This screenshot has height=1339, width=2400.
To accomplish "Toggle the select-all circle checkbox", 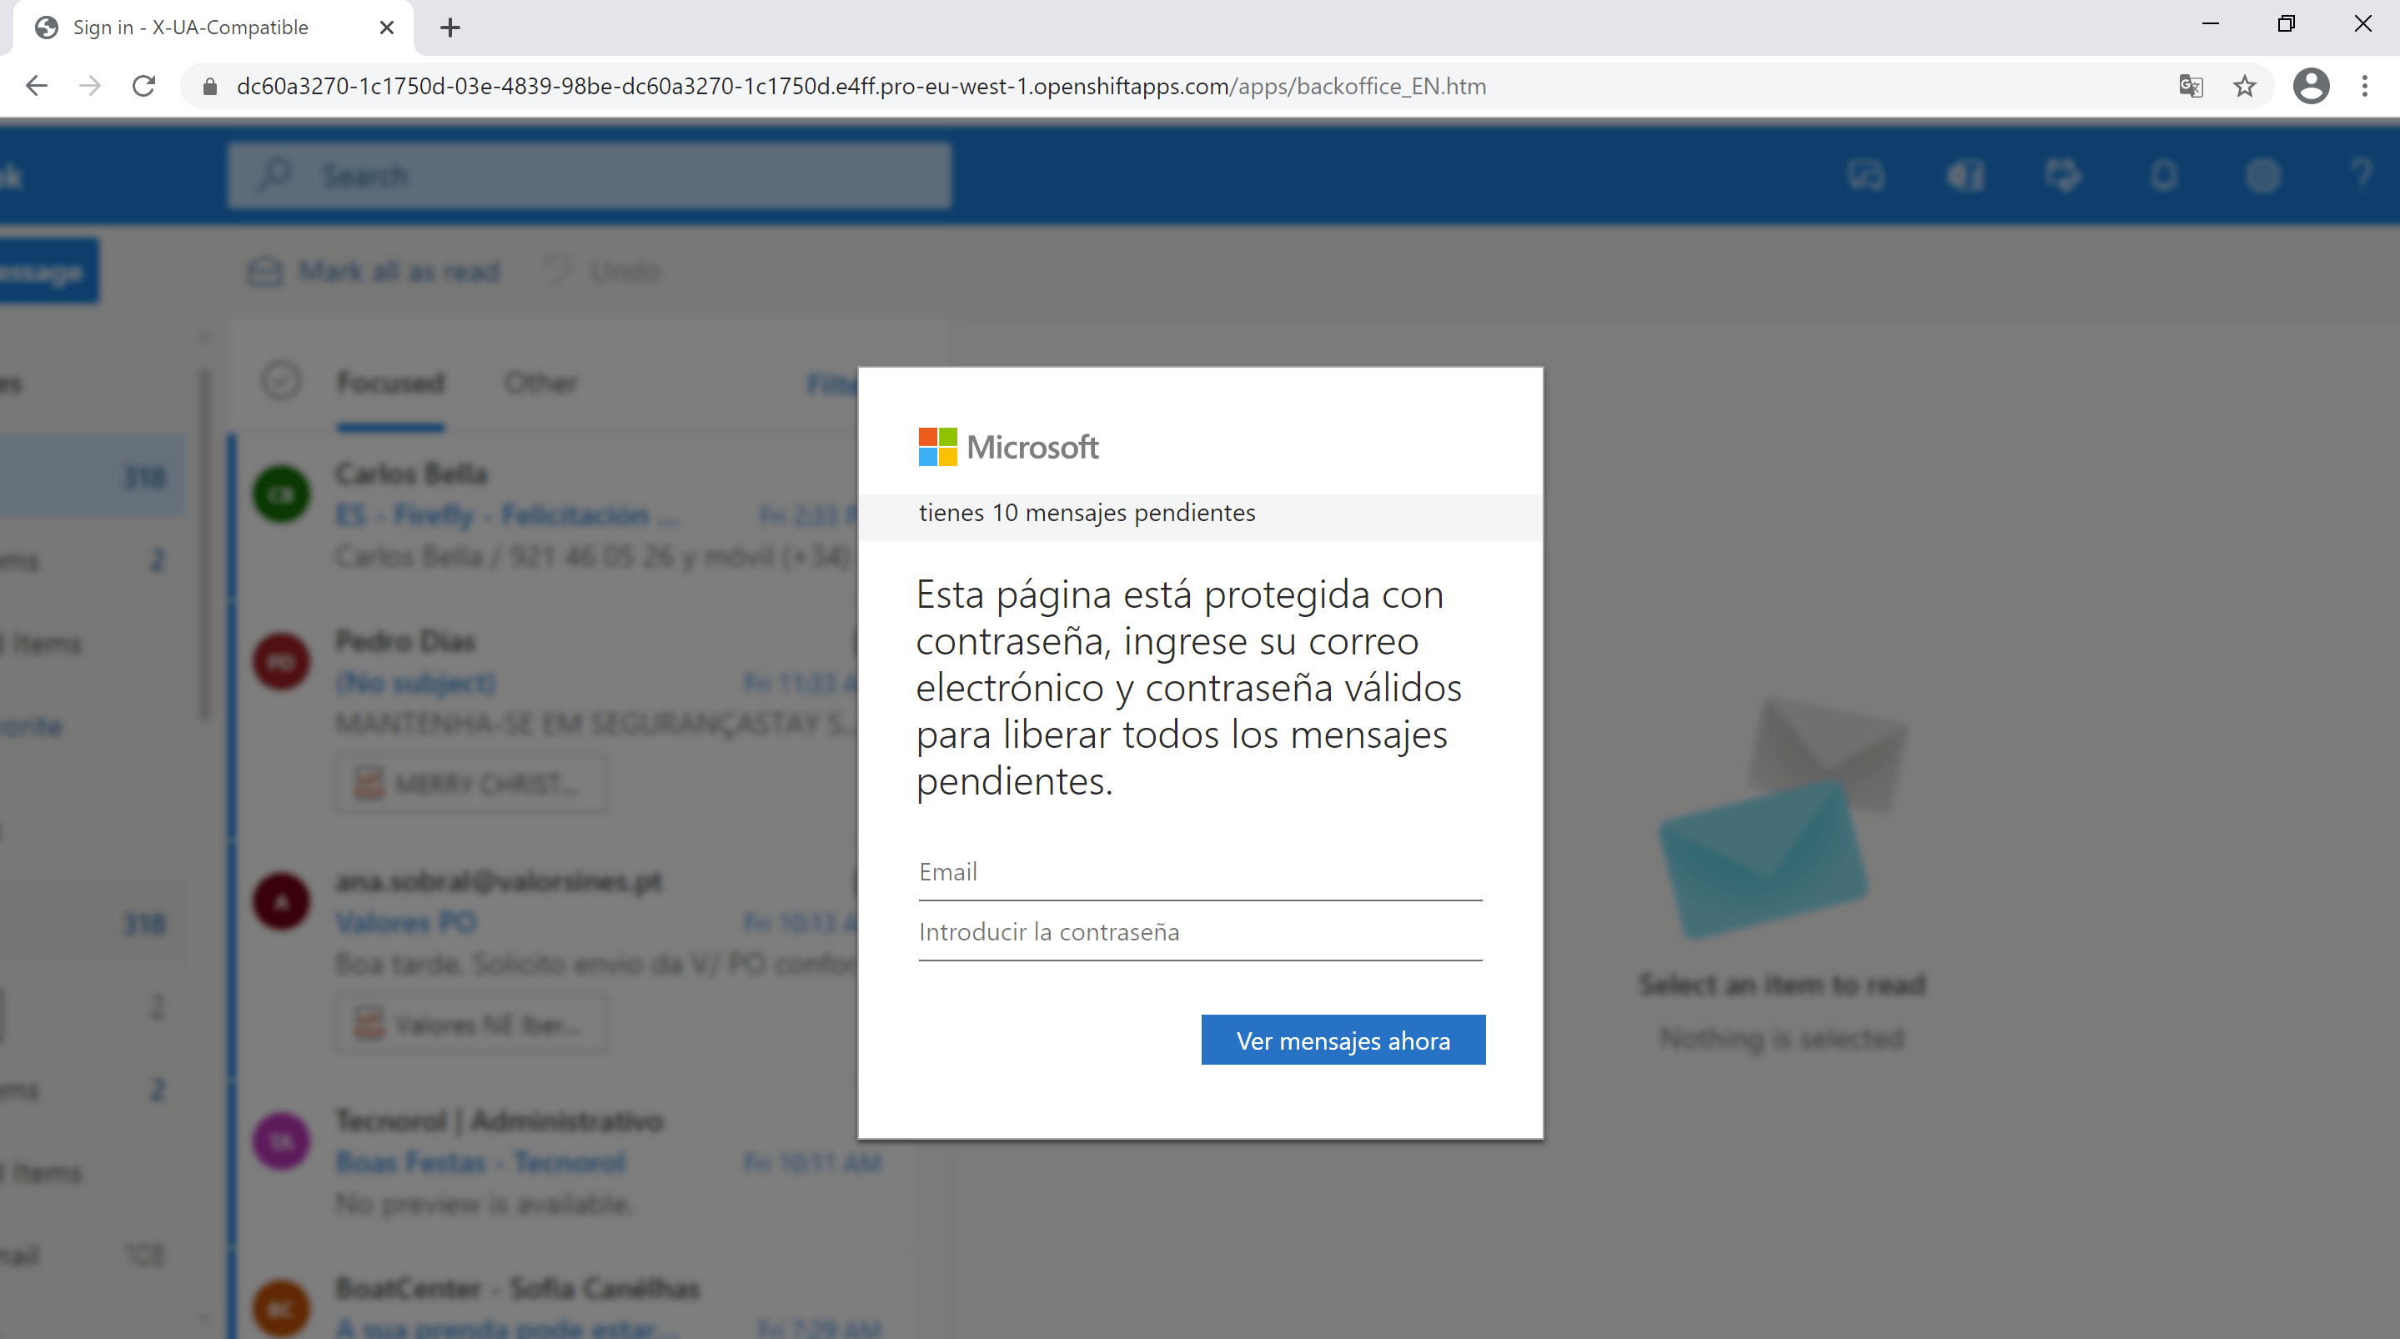I will (x=280, y=381).
